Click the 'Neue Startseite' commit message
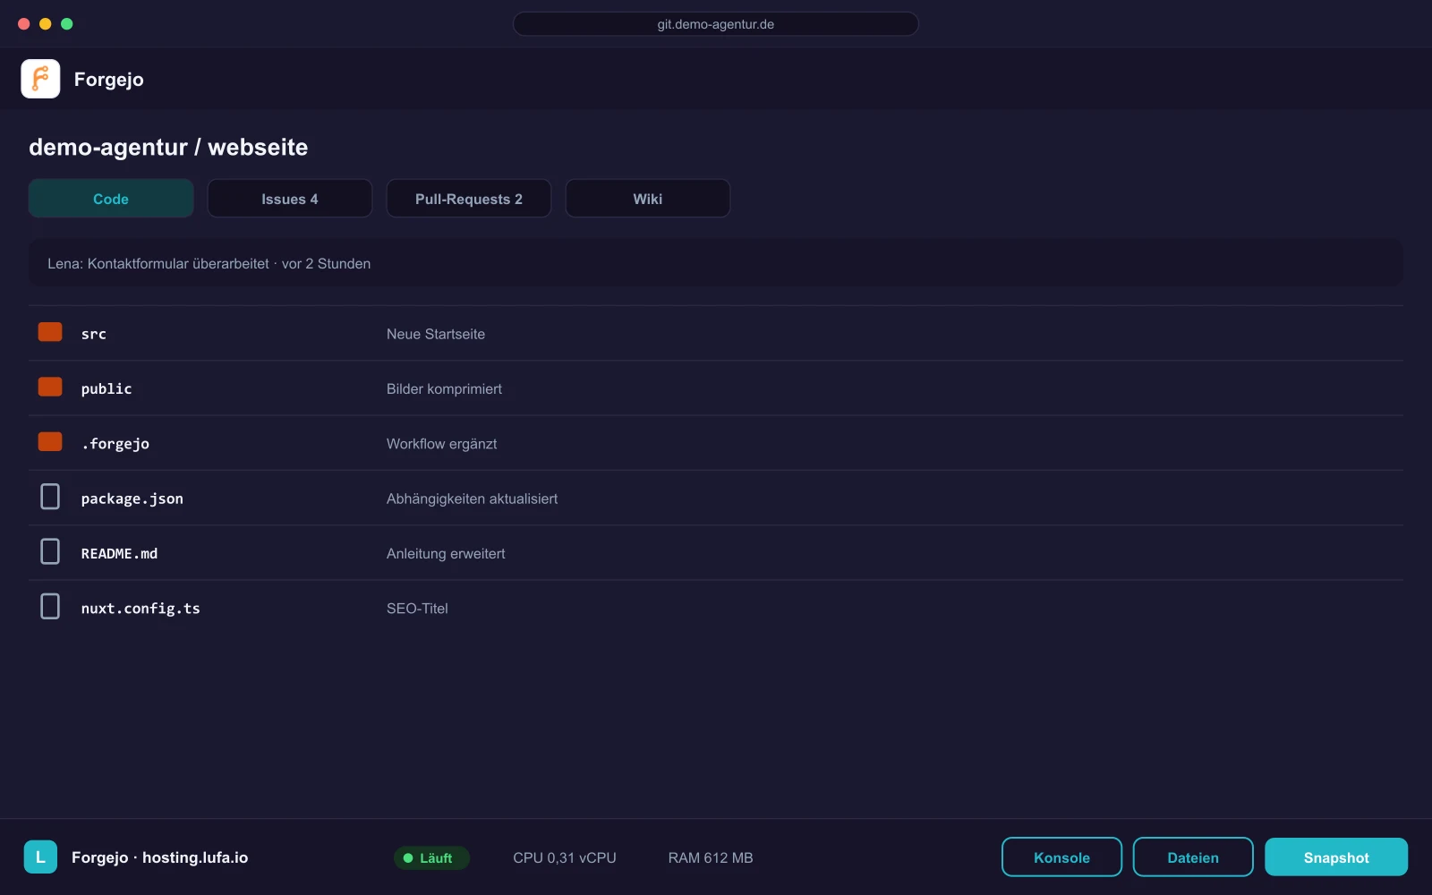This screenshot has width=1432, height=895. click(x=436, y=334)
